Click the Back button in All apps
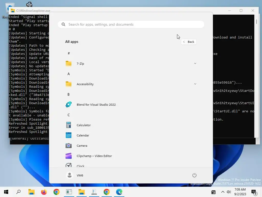262x197 pixels. [x=189, y=42]
